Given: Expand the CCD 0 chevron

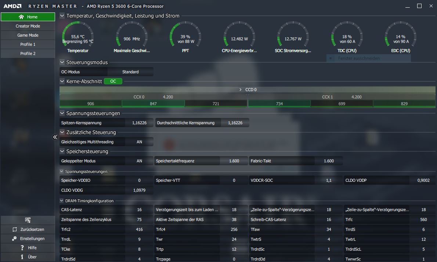Looking at the screenshot, I should coord(240,89).
